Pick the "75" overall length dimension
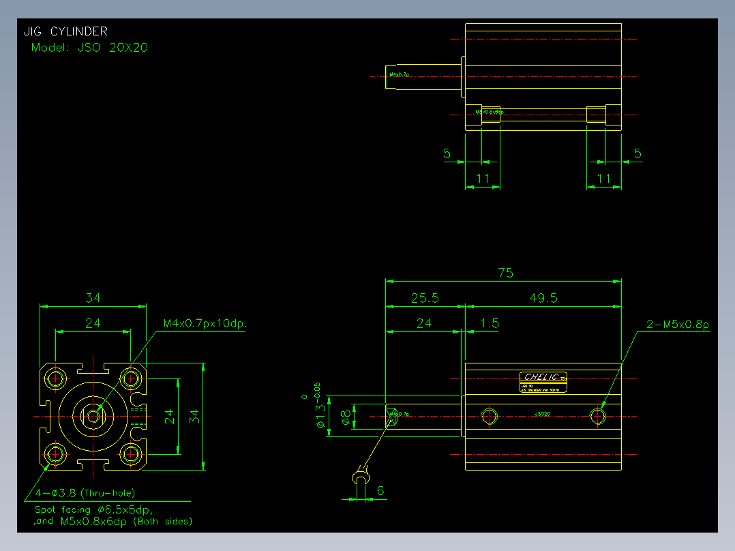The image size is (735, 551). [505, 273]
